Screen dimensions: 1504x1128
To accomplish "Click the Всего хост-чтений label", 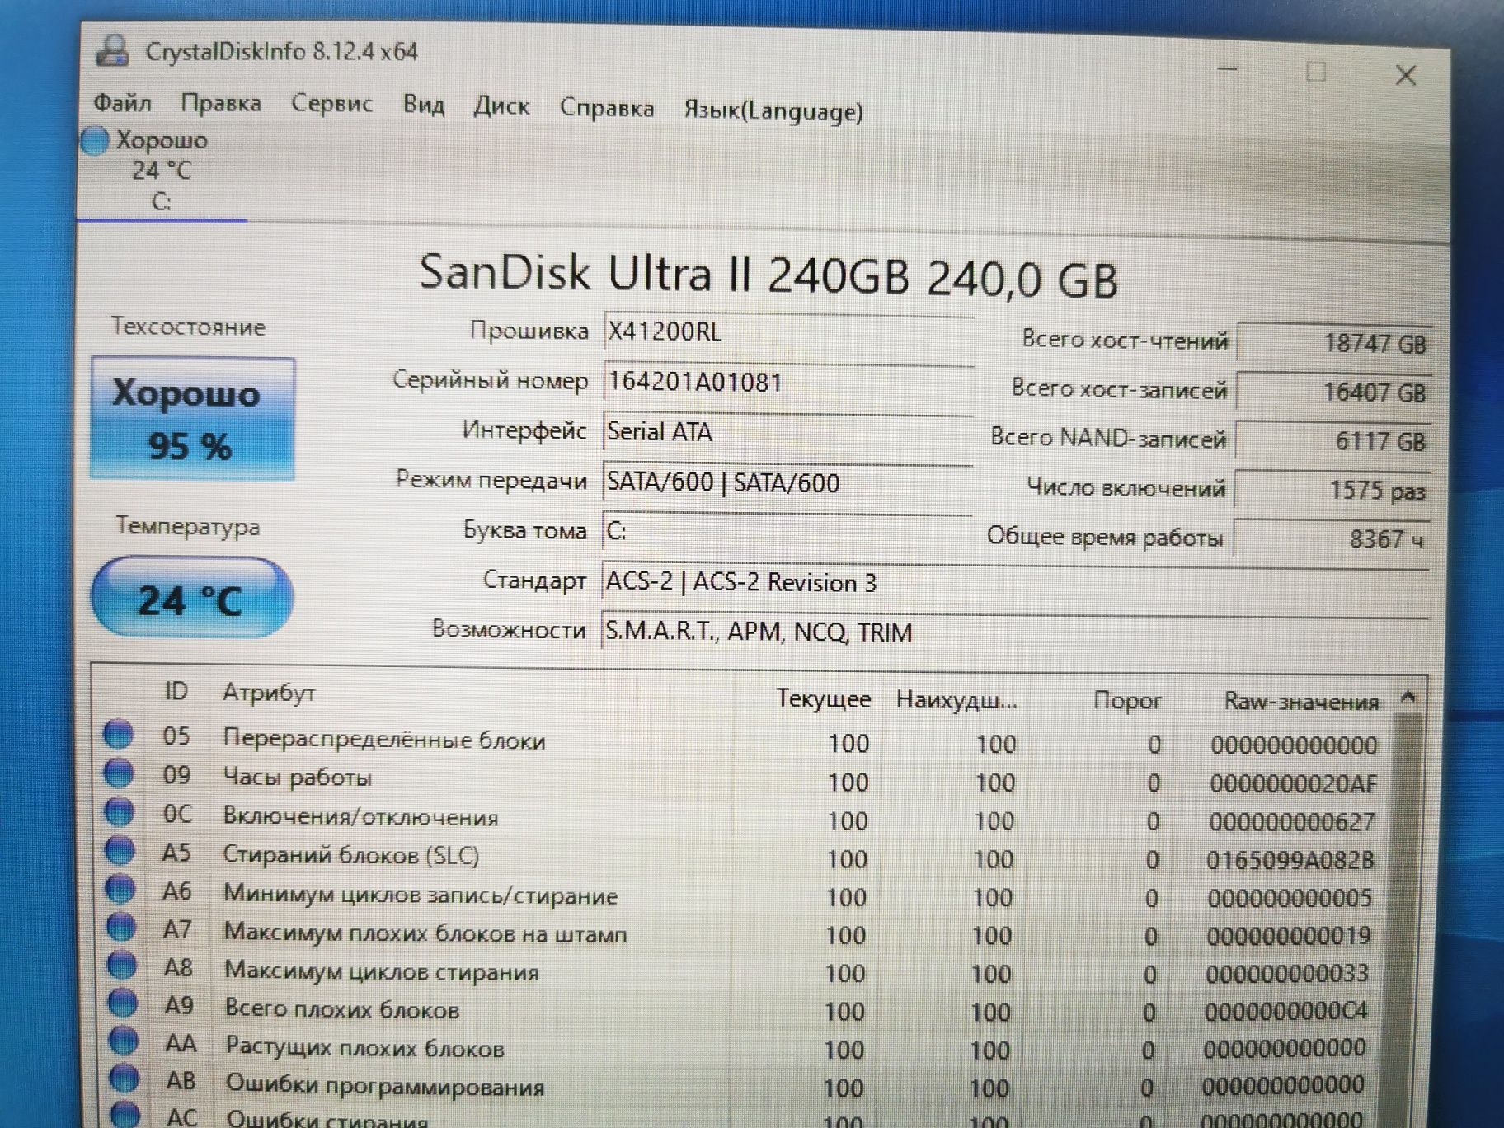I will (1125, 340).
